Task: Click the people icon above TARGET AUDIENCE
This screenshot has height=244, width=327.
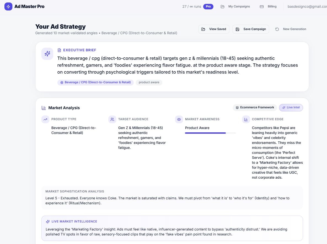Action: pos(112,119)
